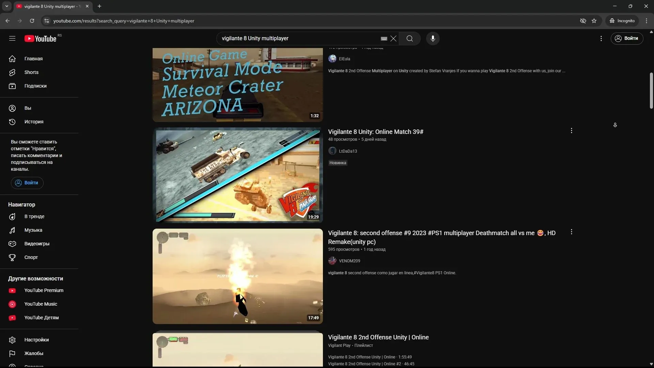Reload the page in browser
654x368 pixels.
[x=32, y=21]
